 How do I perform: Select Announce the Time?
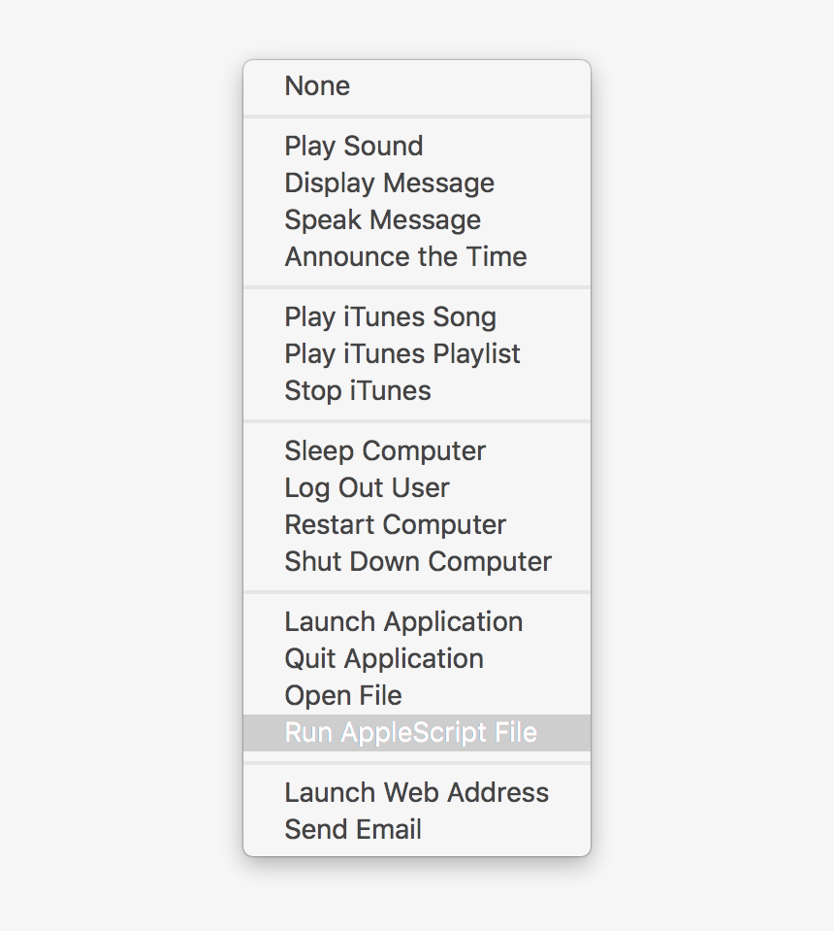pyautogui.click(x=405, y=256)
